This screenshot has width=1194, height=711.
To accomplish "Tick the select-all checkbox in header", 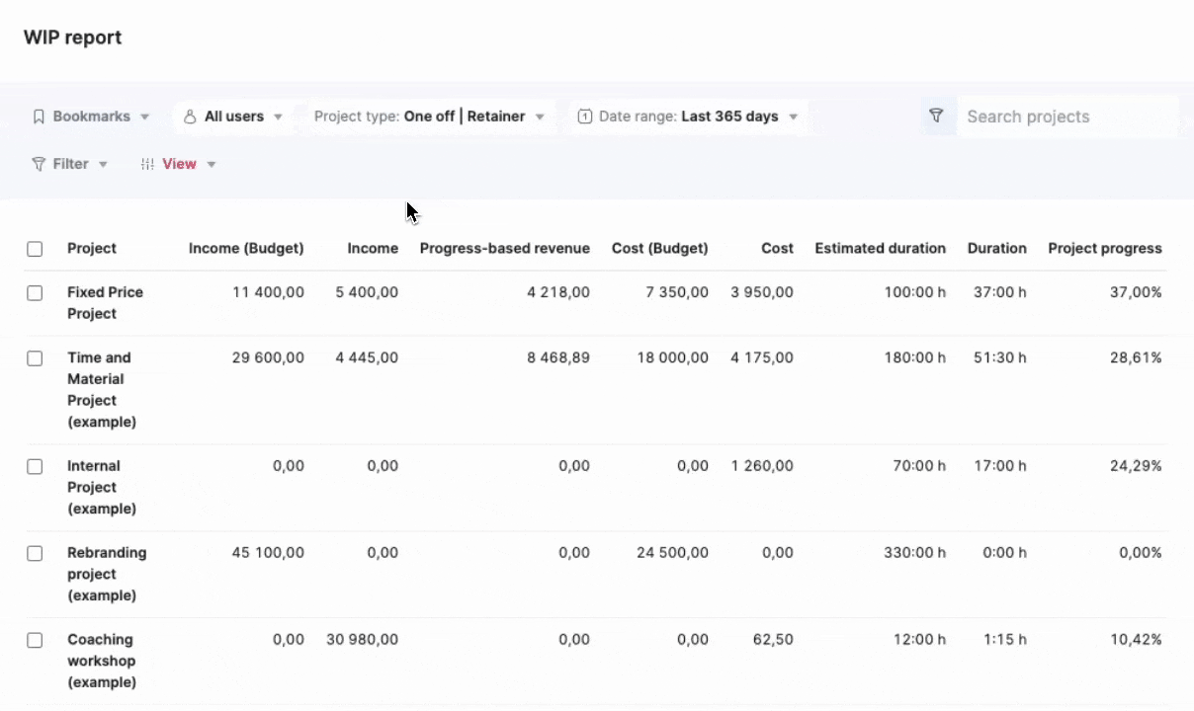I will [35, 249].
